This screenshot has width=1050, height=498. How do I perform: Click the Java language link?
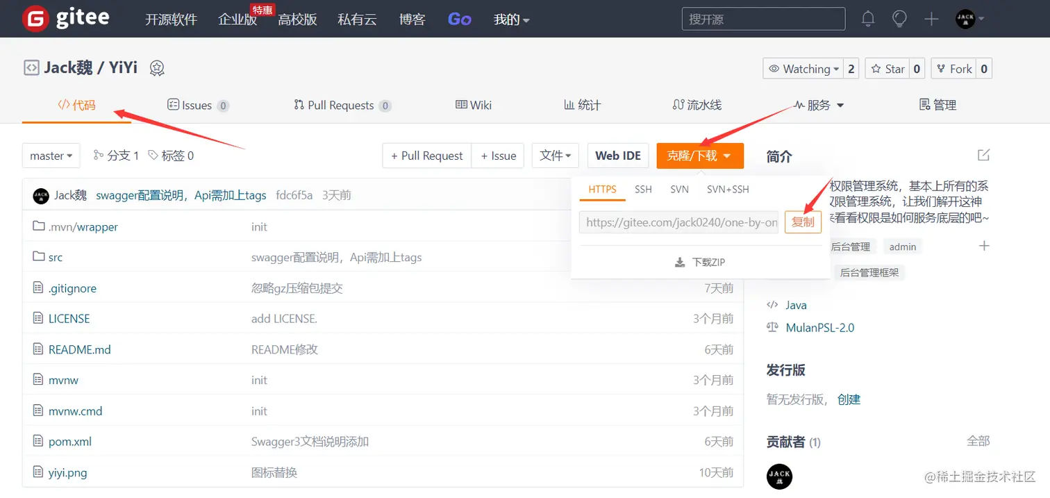[796, 305]
